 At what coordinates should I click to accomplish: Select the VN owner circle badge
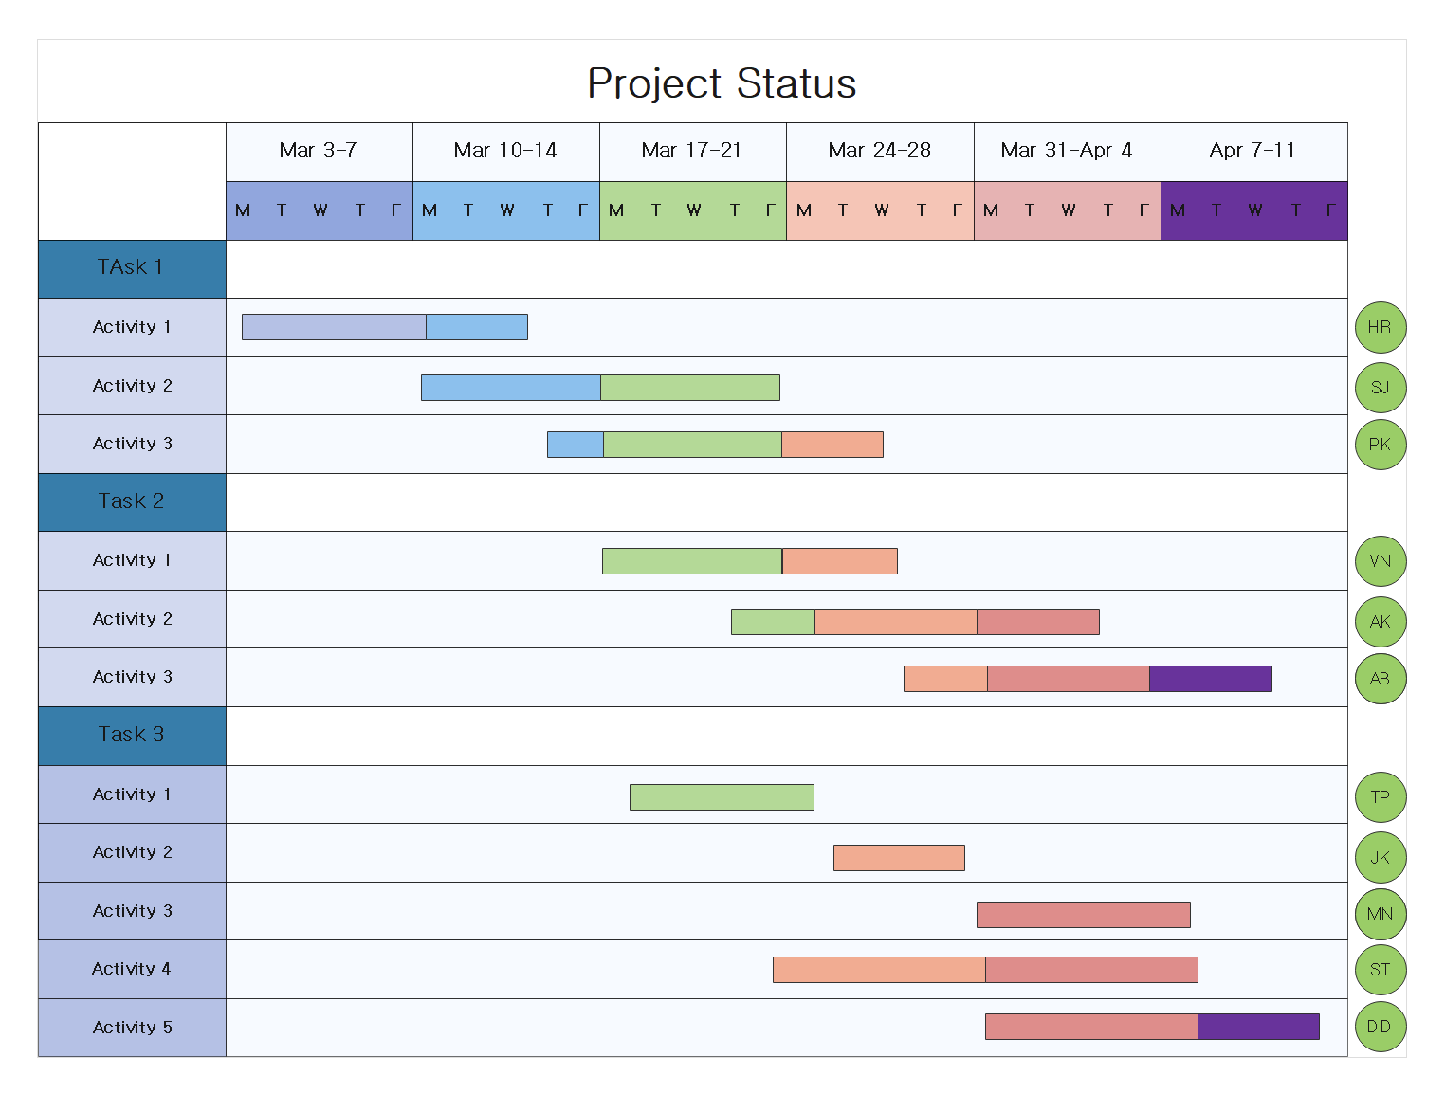click(x=1380, y=561)
